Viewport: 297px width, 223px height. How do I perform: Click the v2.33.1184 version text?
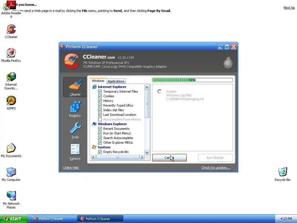coord(126,57)
